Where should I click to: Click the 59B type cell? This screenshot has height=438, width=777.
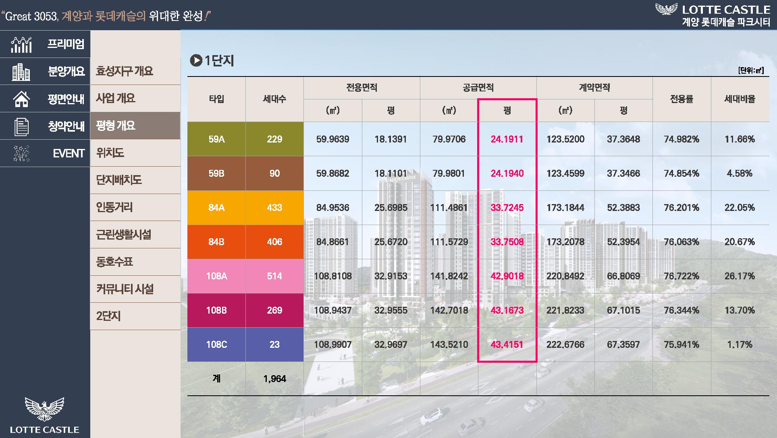coord(216,174)
